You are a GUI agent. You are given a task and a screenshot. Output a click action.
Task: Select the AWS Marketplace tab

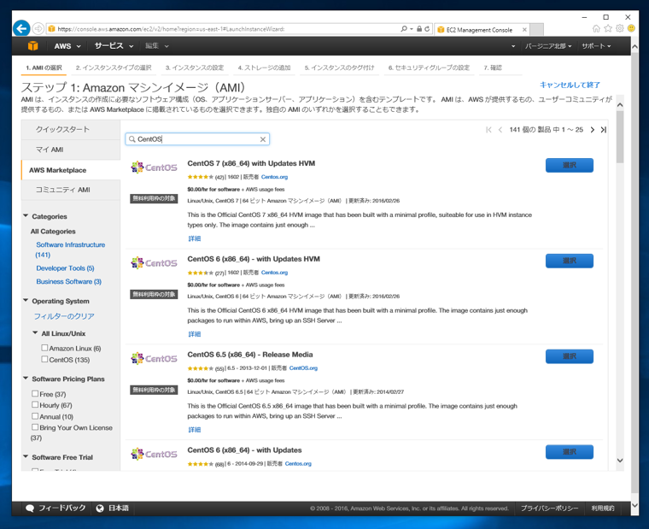pyautogui.click(x=71, y=170)
